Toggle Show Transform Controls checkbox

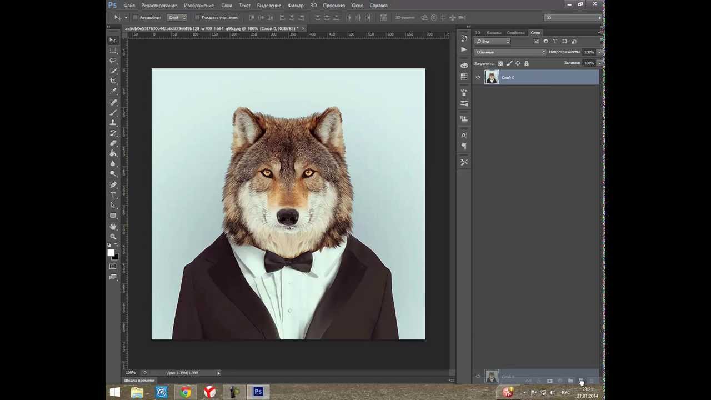click(197, 18)
